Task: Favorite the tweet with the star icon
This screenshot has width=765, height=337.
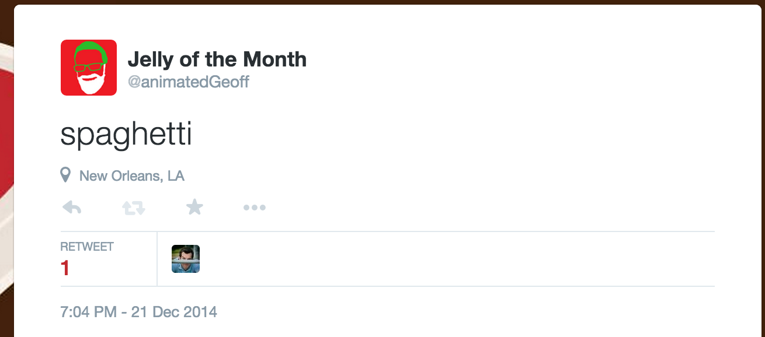Action: pyautogui.click(x=194, y=207)
